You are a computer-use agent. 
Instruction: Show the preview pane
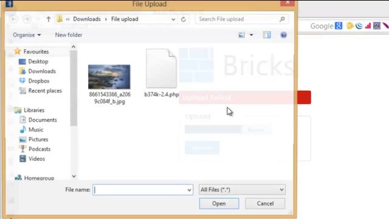[x=267, y=35]
